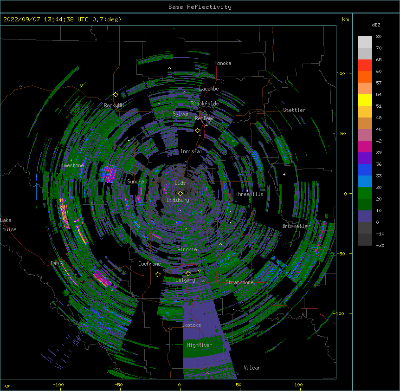The width and height of the screenshot is (400, 391).
Task: Click the Okotoks city label
Action: click(191, 325)
